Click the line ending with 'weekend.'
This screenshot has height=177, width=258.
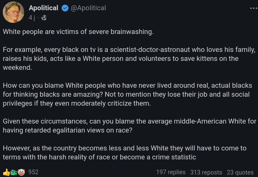[x=17, y=68]
